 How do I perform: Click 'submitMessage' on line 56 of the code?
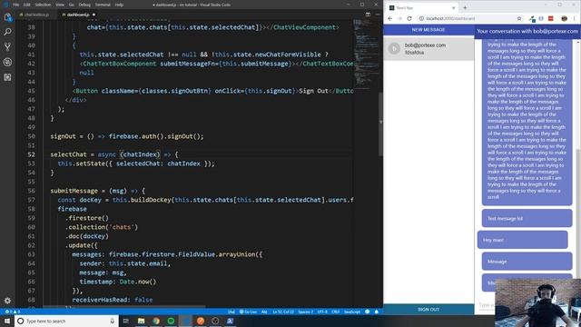pos(74,191)
